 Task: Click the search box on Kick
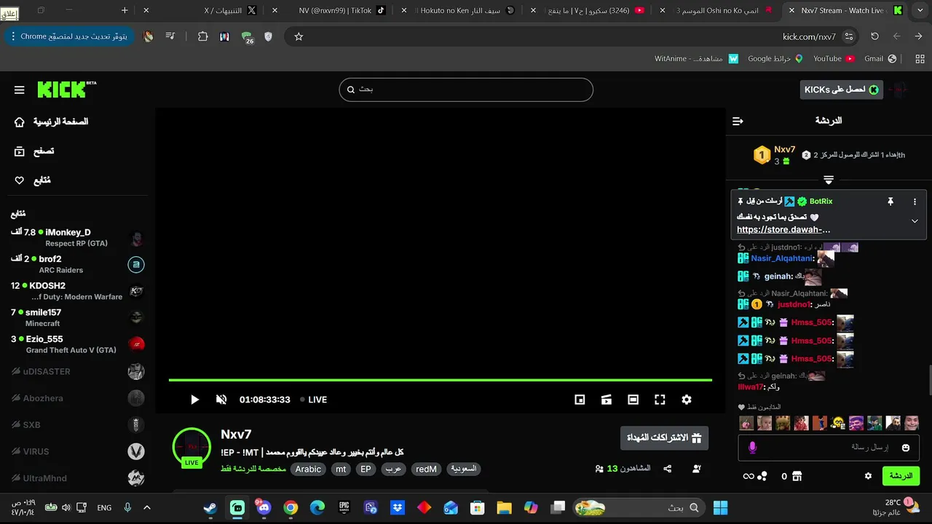coord(466,90)
